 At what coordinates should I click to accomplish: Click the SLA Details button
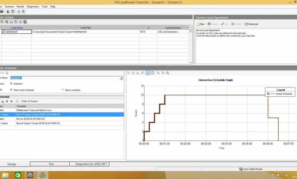[212, 24]
